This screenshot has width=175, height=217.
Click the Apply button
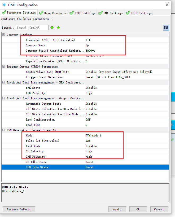tap(117, 209)
